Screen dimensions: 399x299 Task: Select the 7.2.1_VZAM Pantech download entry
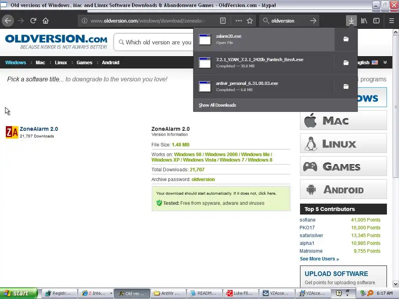264,63
